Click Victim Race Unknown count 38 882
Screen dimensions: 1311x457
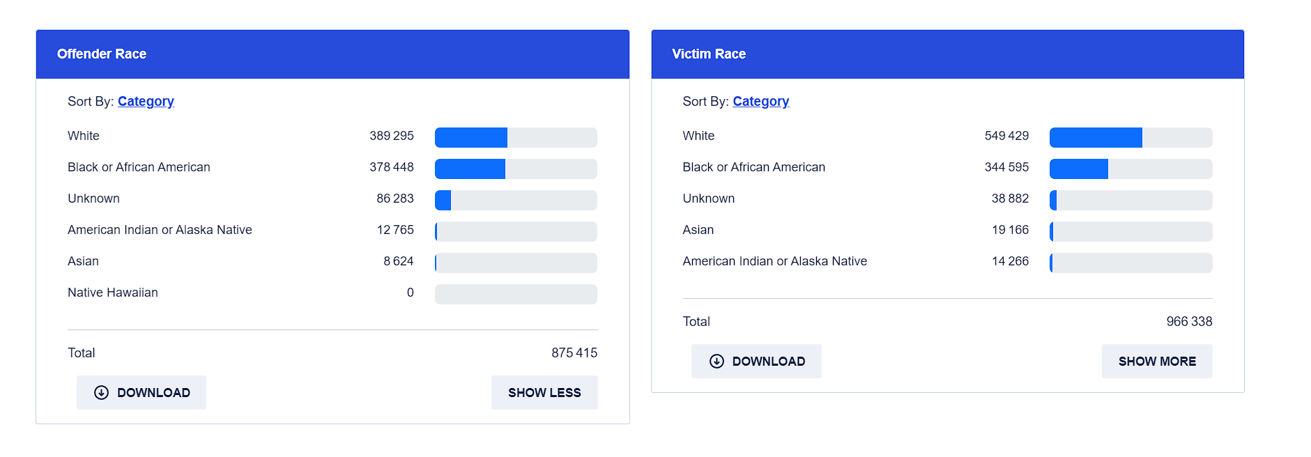coord(1010,199)
